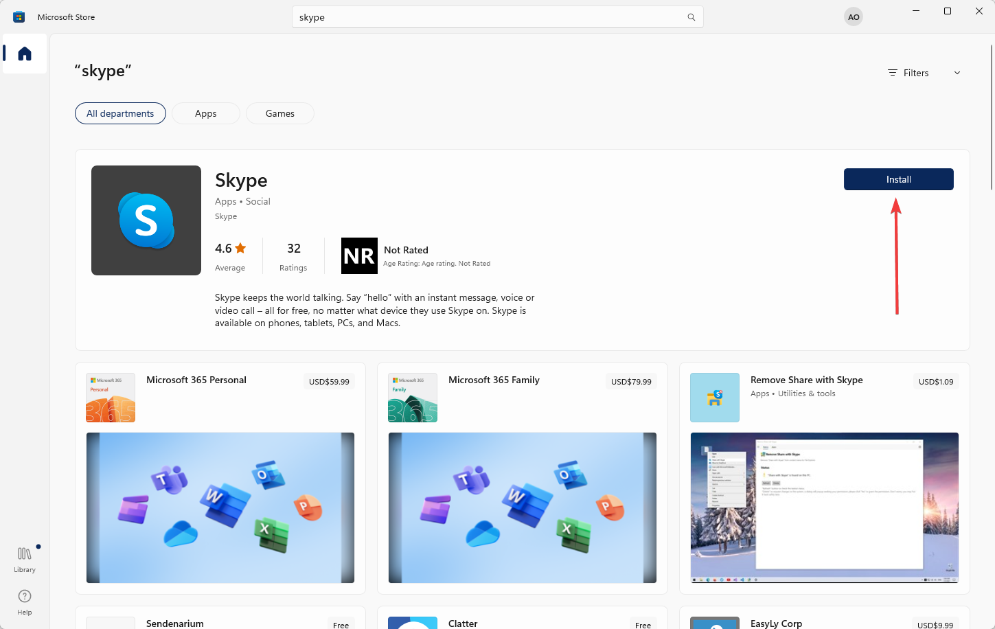Click the Remove Share with Skype title
995x629 pixels.
[x=807, y=380]
